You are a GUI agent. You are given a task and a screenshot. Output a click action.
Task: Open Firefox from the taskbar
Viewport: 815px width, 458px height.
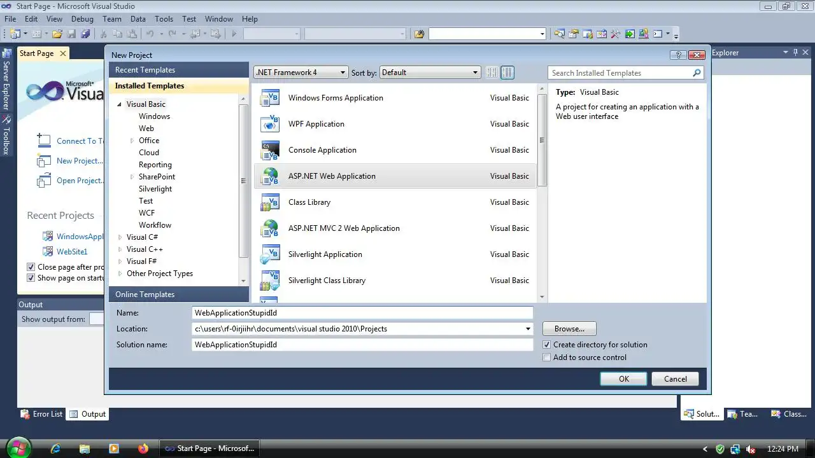tap(143, 448)
